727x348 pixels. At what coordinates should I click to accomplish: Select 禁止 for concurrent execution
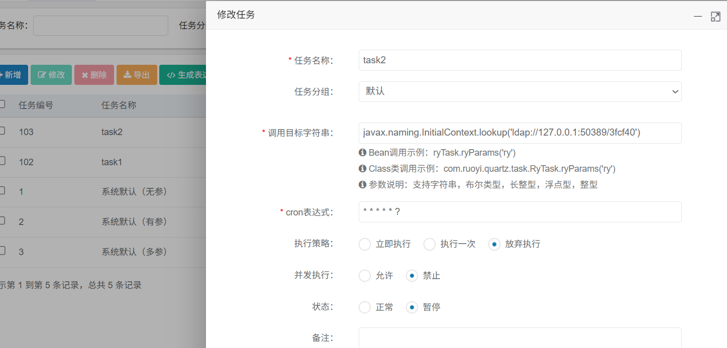(x=412, y=276)
